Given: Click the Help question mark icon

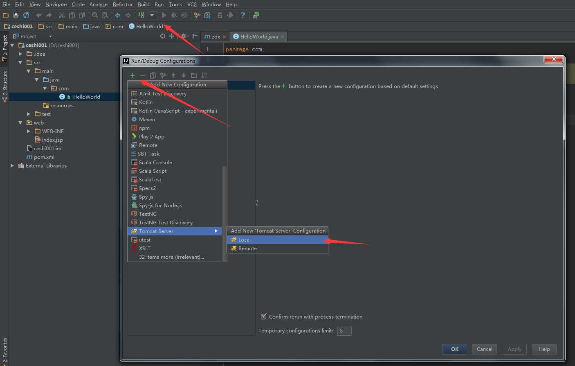Looking at the screenshot, I should (x=243, y=15).
